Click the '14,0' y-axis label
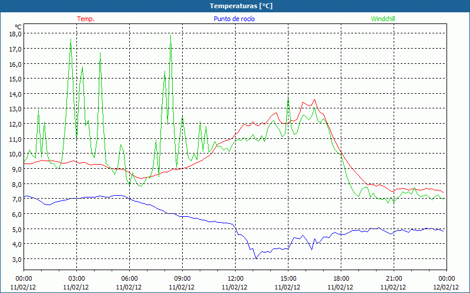This screenshot has height=293, width=470. [15, 94]
